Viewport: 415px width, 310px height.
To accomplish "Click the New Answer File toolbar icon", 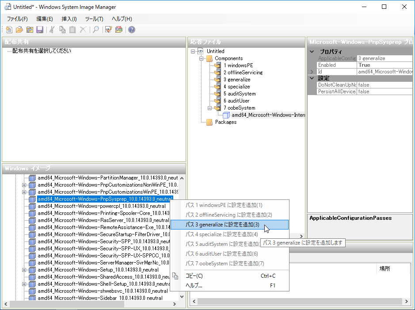I will point(9,30).
